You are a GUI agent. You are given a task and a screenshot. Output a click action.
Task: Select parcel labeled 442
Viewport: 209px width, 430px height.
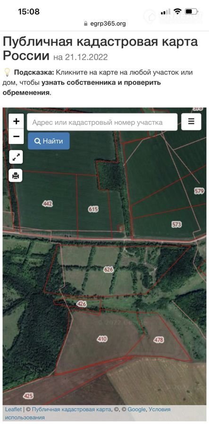pos(48,204)
